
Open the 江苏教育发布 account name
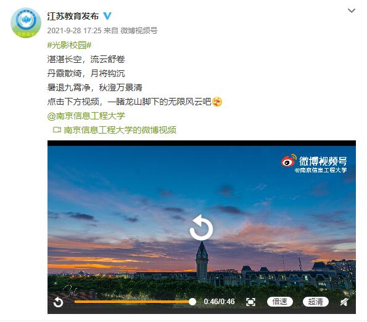click(73, 16)
